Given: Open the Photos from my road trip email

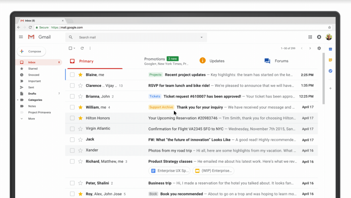Looking at the screenshot, I should click(191, 150).
